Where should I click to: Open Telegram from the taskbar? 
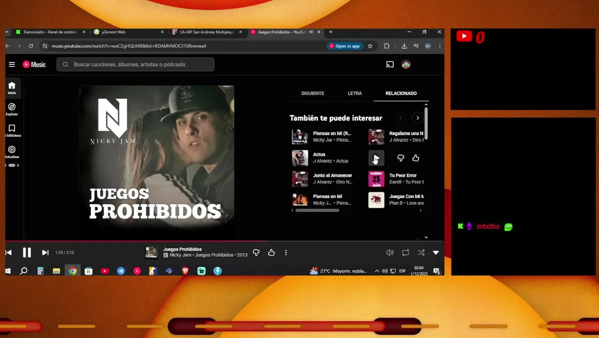[121, 271]
